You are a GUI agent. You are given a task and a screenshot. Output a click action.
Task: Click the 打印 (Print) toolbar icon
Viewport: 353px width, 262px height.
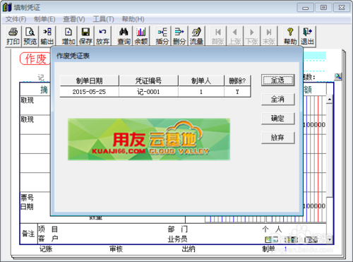tap(13, 36)
